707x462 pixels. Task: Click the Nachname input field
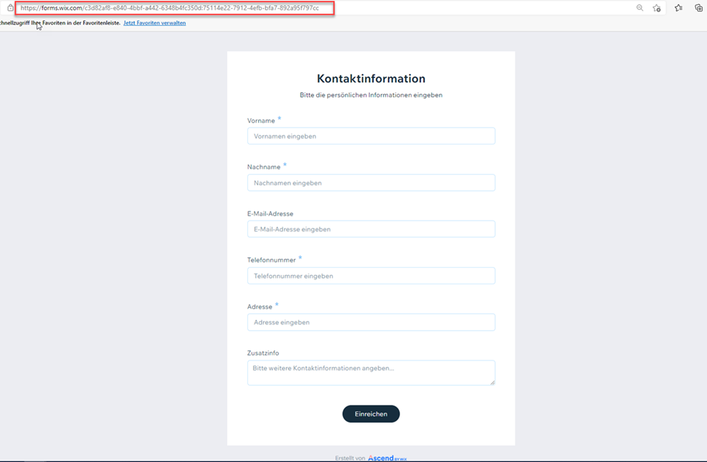pyautogui.click(x=371, y=182)
